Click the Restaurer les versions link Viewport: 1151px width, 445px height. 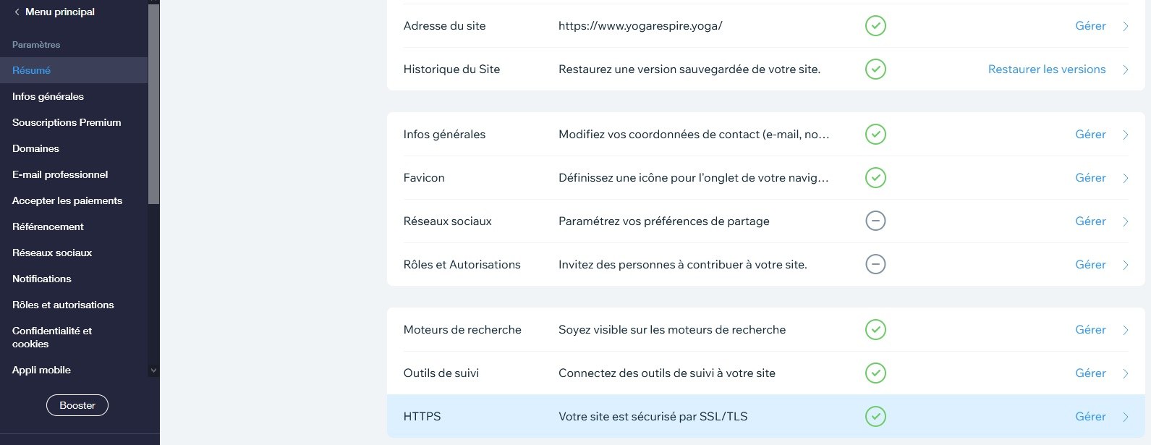[x=1046, y=69]
